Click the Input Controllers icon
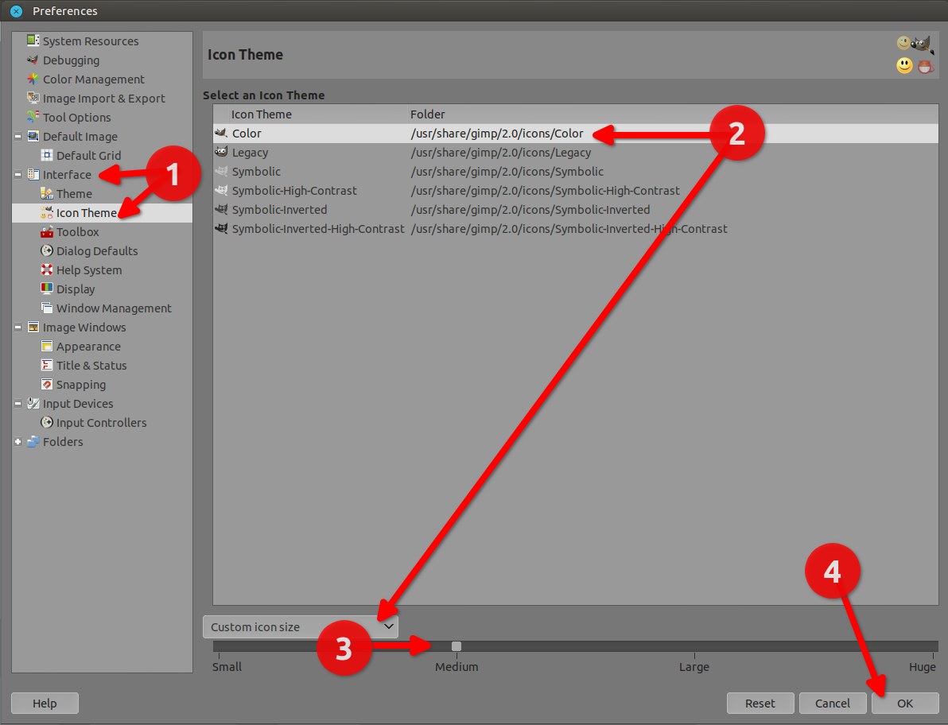 pyautogui.click(x=47, y=422)
